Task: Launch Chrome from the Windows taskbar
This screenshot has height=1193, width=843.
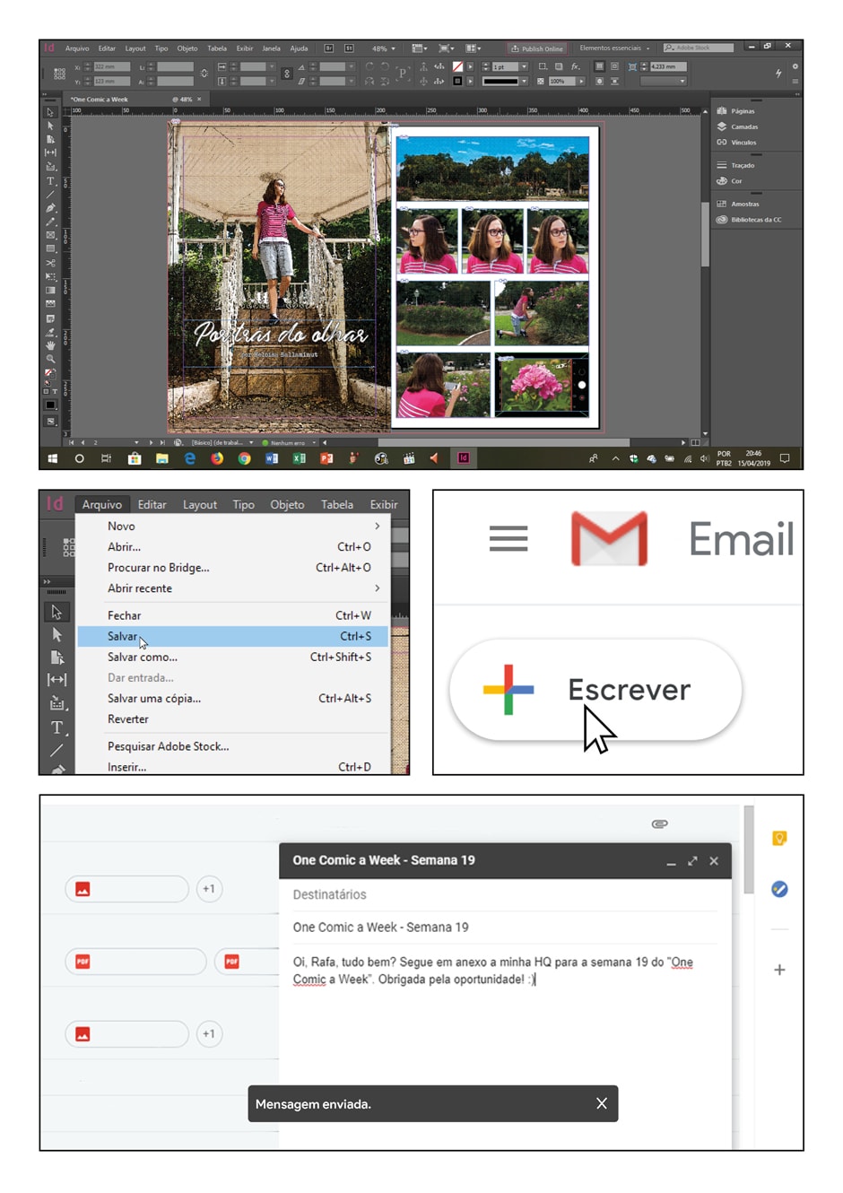Action: pos(244,458)
